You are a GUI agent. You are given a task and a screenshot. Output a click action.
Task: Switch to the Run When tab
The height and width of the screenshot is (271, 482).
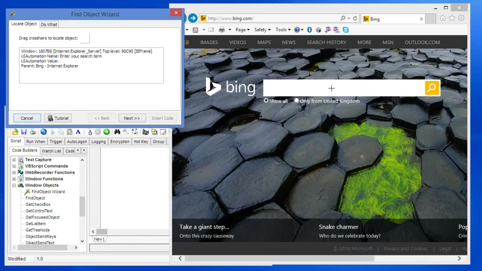click(36, 142)
